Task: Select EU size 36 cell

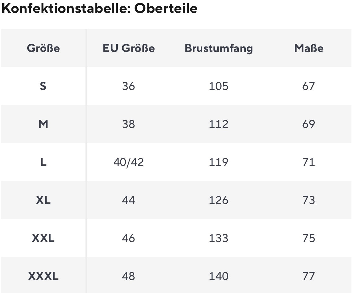Action: (129, 86)
